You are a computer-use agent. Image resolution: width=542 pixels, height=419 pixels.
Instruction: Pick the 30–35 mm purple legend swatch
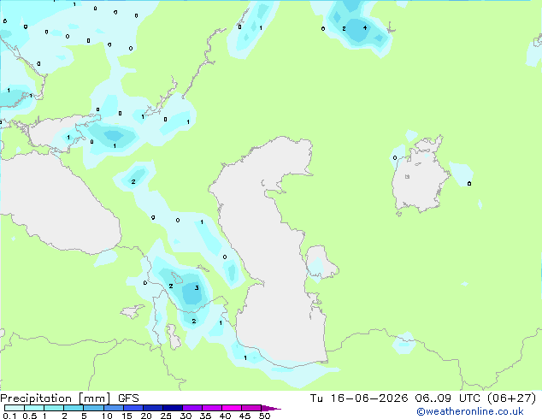pos(191,408)
